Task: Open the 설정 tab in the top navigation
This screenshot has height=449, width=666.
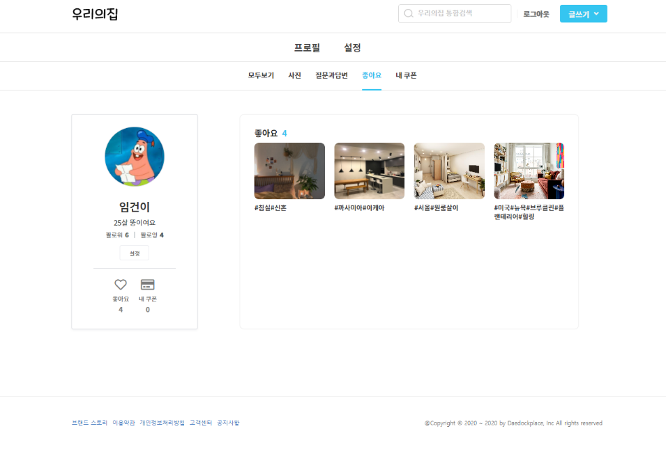Action: (x=352, y=47)
